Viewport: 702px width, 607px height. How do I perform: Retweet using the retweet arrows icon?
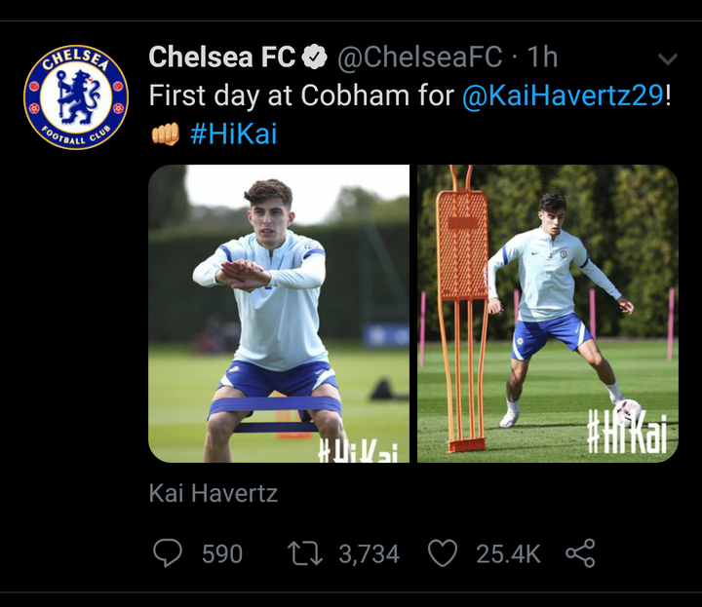[x=305, y=553]
